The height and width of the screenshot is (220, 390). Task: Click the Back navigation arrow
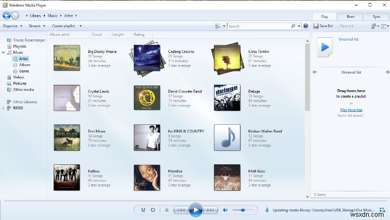(6, 16)
